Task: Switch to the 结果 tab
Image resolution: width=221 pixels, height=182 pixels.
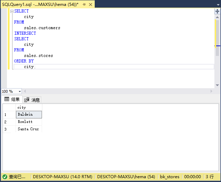Action: point(12,99)
